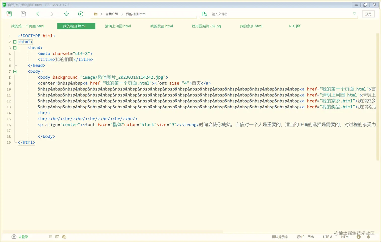This screenshot has height=242, width=381.
Task: Click the </body> closing tag on line 18
Action: tap(46, 136)
